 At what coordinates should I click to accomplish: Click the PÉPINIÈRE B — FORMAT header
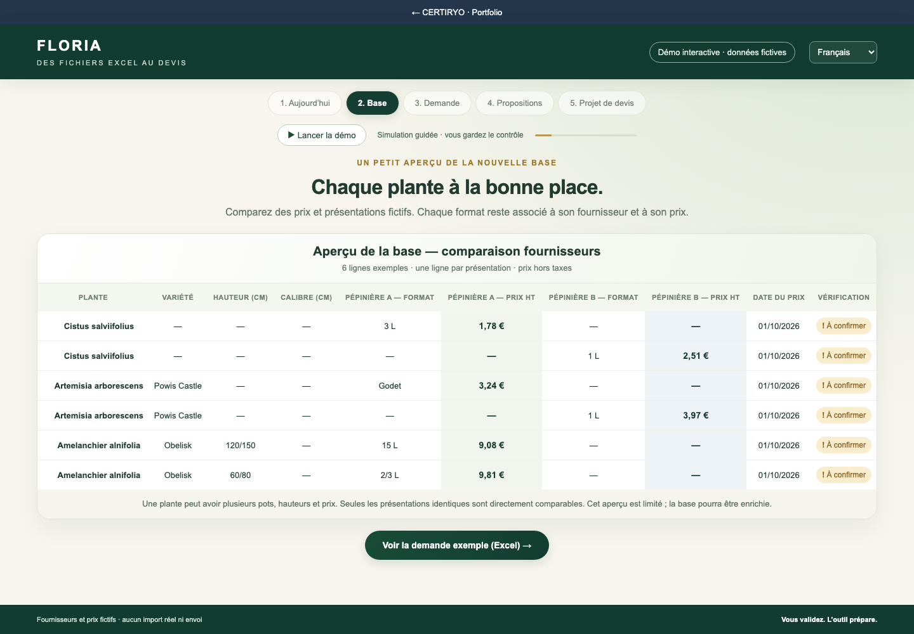point(593,297)
